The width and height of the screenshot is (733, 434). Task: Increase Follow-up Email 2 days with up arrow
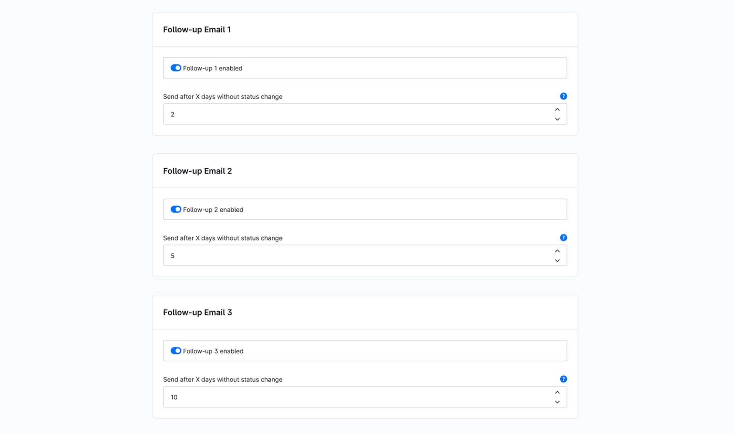click(x=557, y=251)
